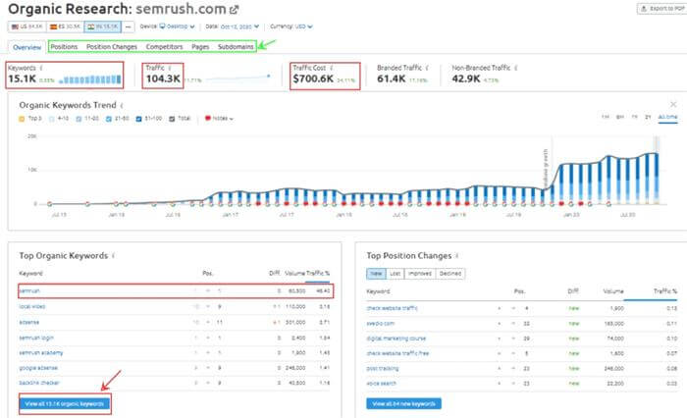Set chart range to 2Y
687x418 pixels.
point(648,117)
